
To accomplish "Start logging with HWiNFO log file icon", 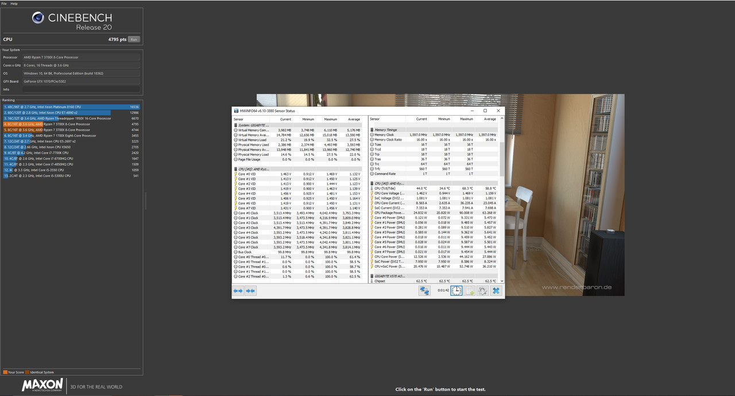I will click(470, 291).
